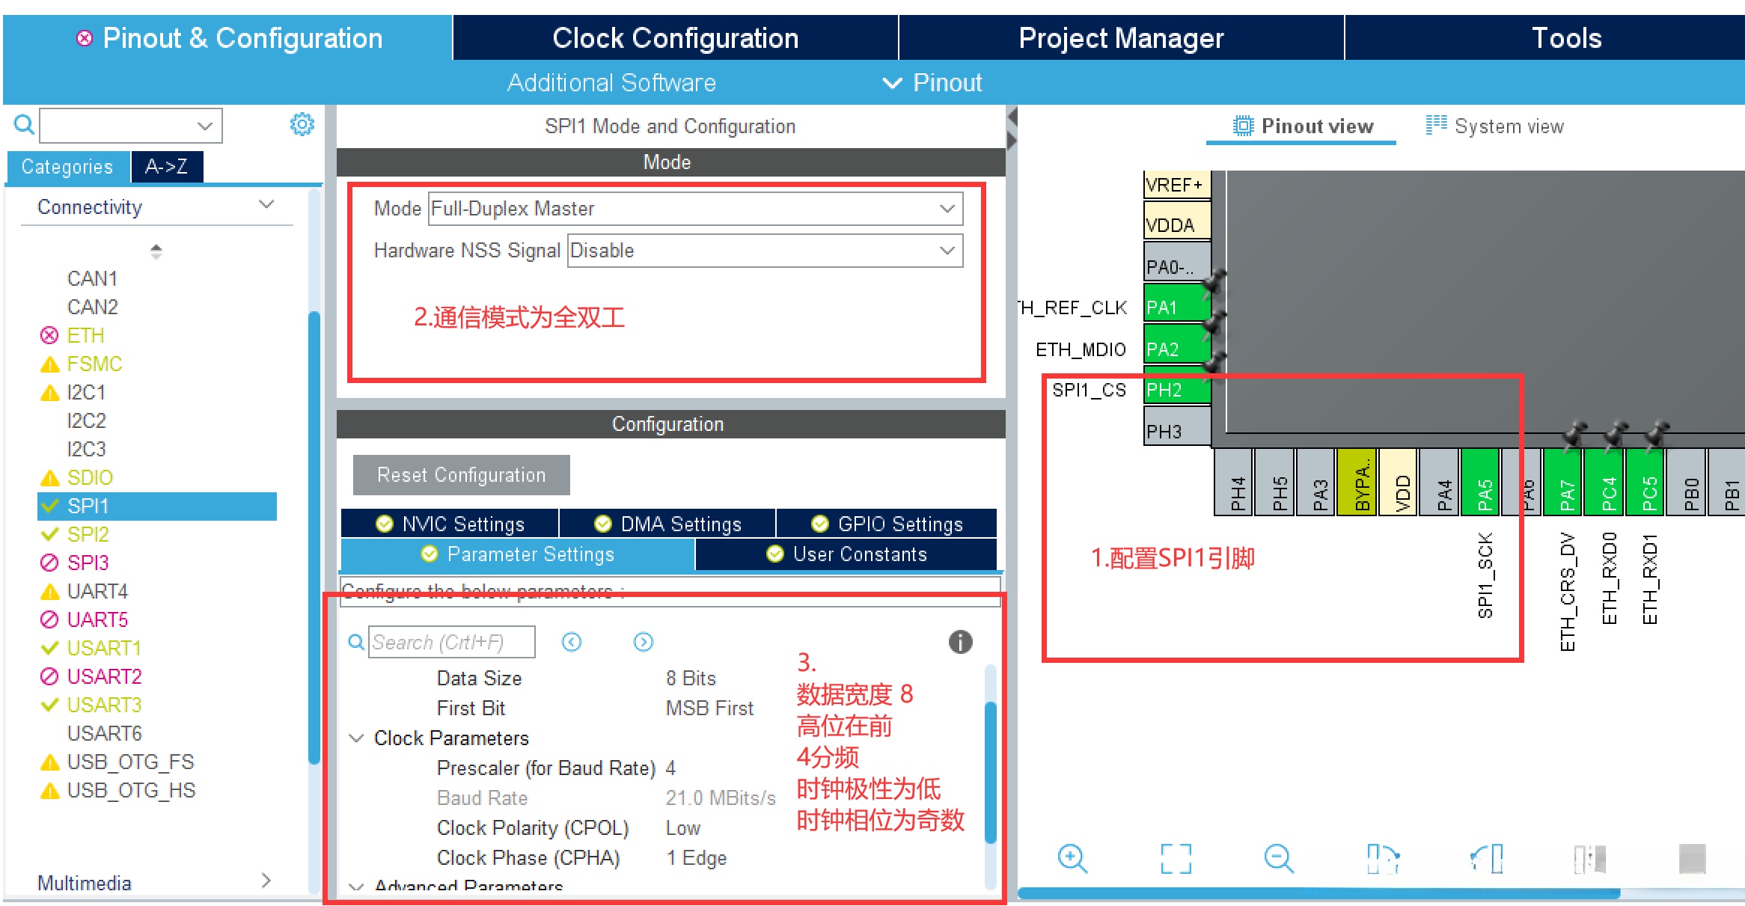The width and height of the screenshot is (1745, 906).
Task: Open the GPIO Settings tab
Action: 887,524
